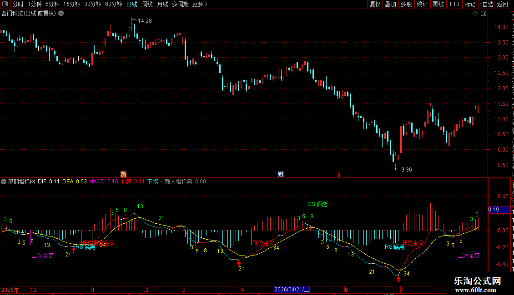This screenshot has width=514, height=295.
Task: Click the 14.28 high price label
Action: tap(145, 21)
